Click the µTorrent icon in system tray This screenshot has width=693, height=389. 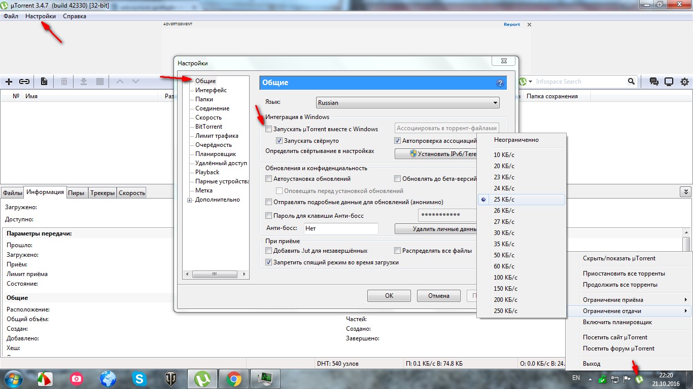[x=640, y=378]
